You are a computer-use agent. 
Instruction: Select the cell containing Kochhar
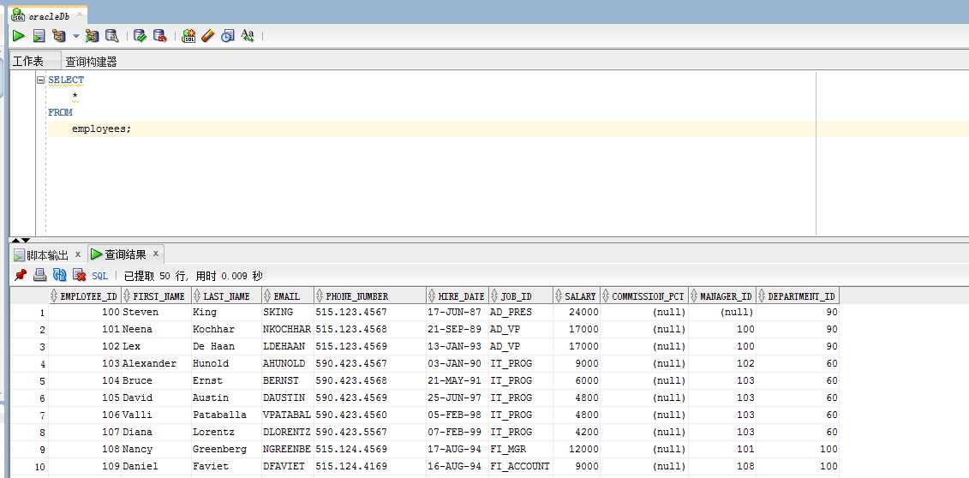pos(227,330)
